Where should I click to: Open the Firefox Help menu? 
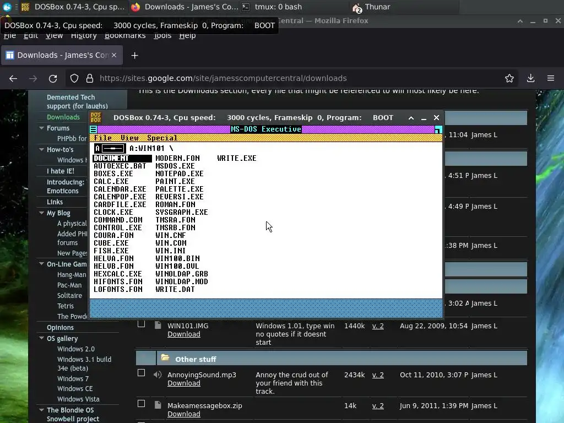pos(187,35)
